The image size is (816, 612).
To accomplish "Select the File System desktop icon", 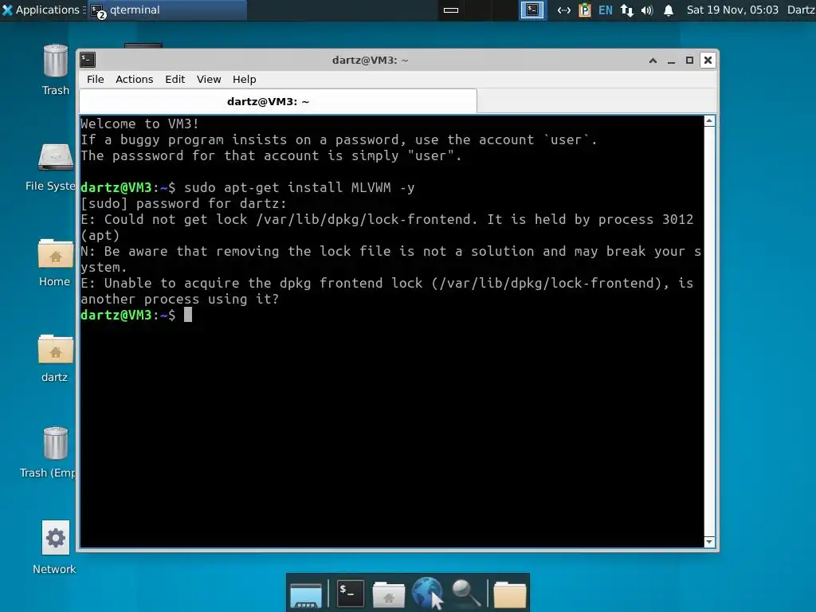I will coord(51,167).
